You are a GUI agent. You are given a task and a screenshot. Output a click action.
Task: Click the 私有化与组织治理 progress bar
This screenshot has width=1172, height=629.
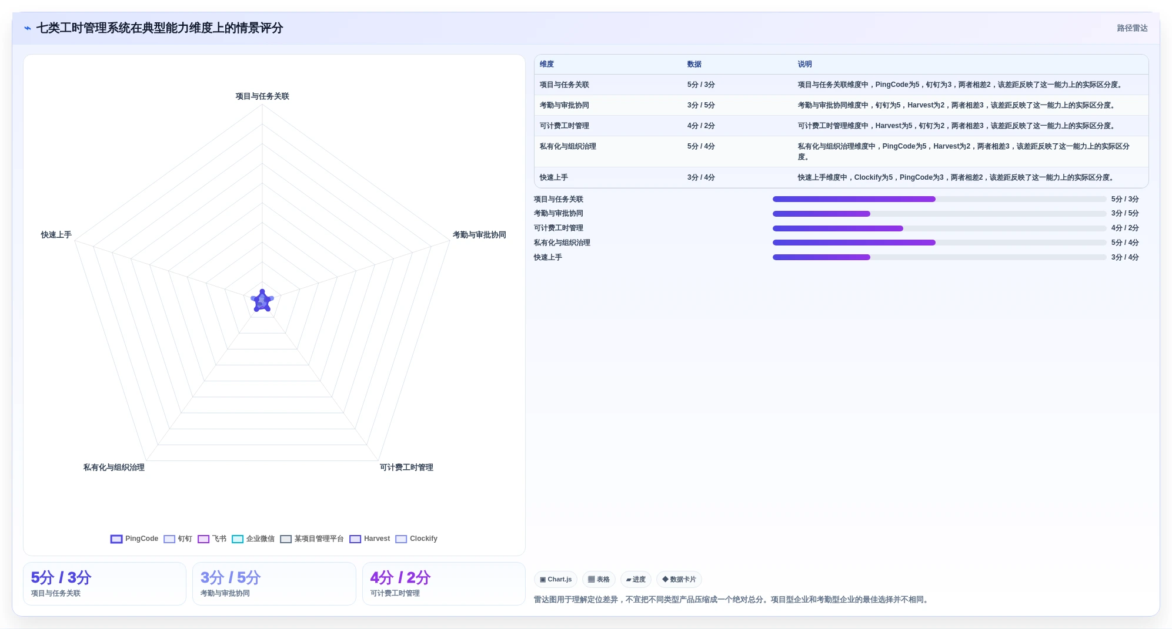[x=939, y=243]
